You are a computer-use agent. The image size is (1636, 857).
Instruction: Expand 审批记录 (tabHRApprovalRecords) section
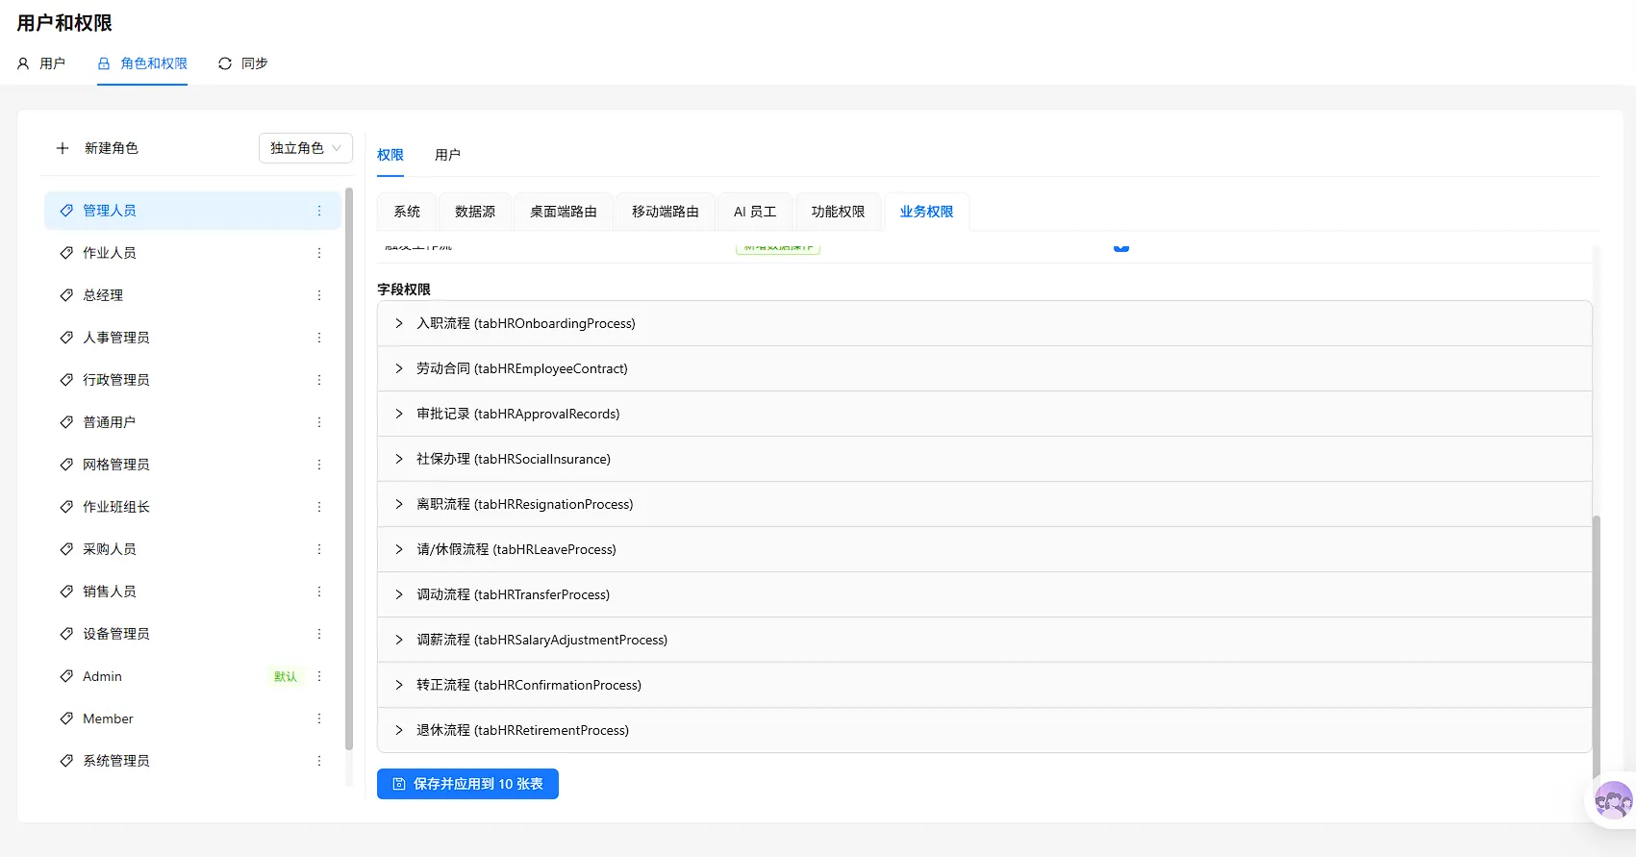(985, 414)
